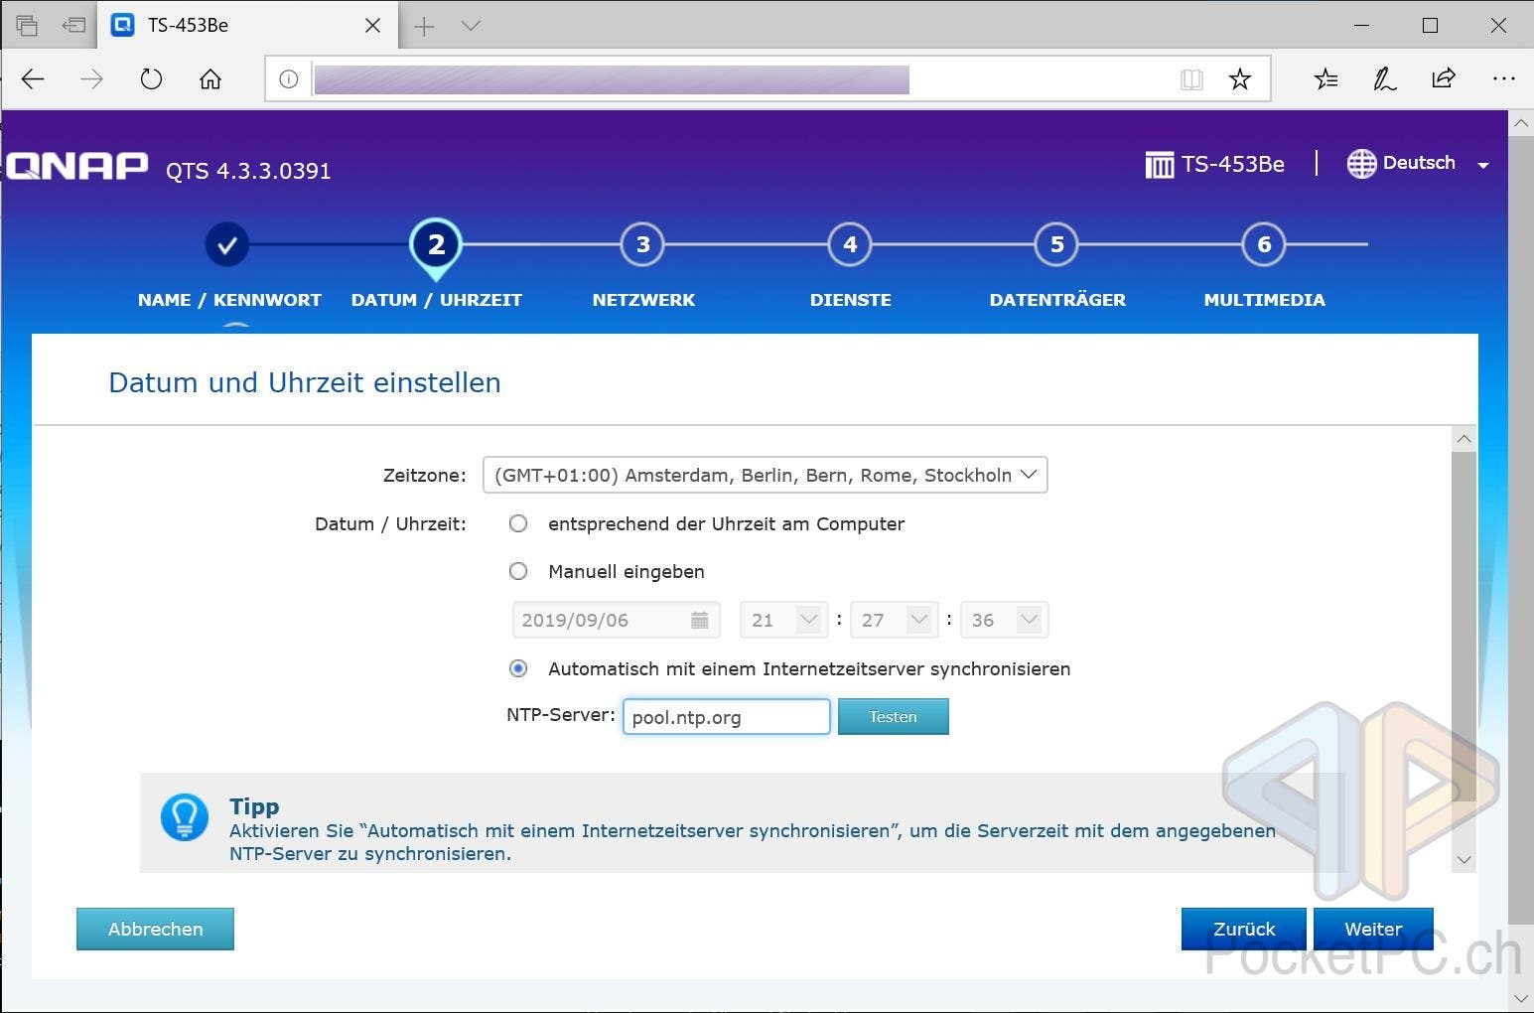The width and height of the screenshot is (1534, 1013).
Task: Choose automatic internet time server sync option
Action: click(x=518, y=668)
